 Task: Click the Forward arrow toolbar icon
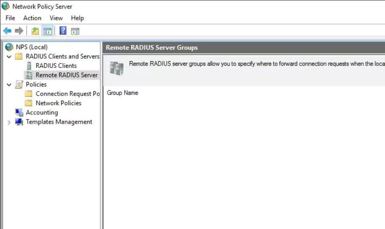(19, 31)
